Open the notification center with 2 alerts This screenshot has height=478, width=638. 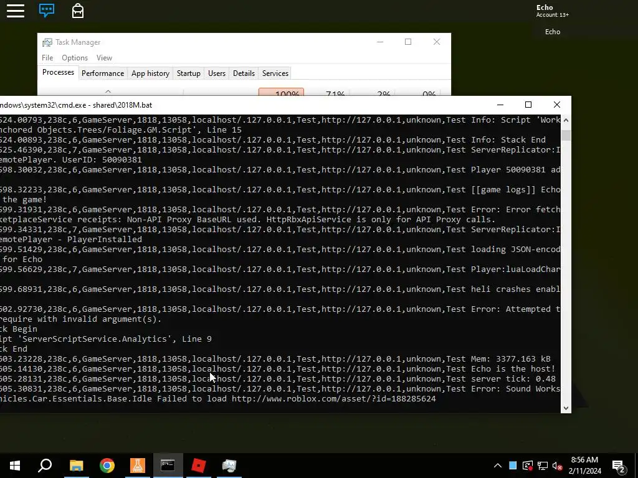(619, 466)
